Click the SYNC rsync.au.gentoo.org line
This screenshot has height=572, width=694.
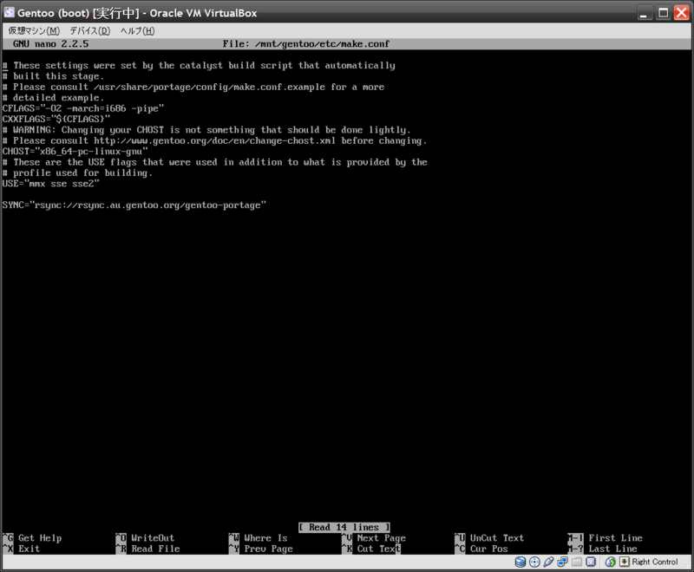[134, 205]
